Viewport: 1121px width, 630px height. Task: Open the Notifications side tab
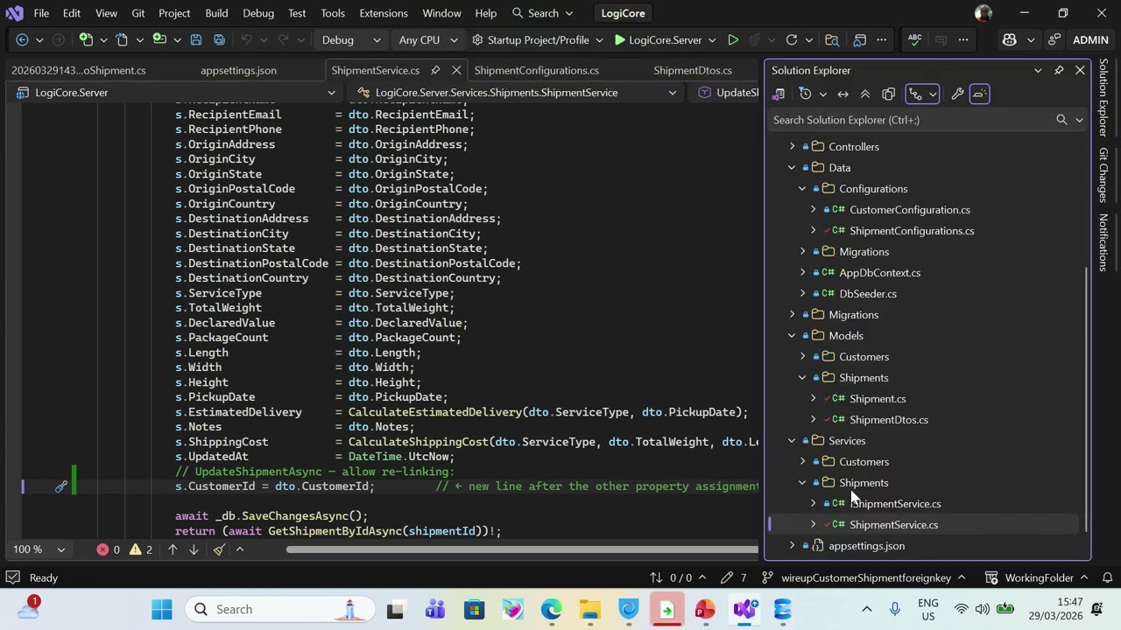point(1103,242)
